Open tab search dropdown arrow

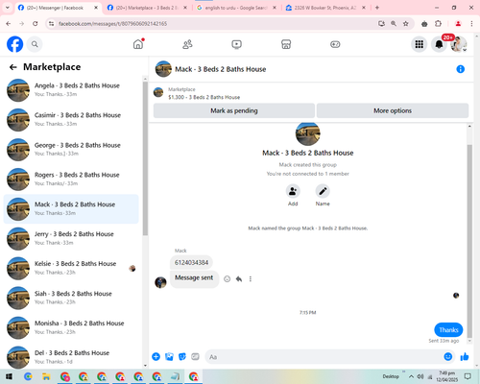(x=7, y=8)
